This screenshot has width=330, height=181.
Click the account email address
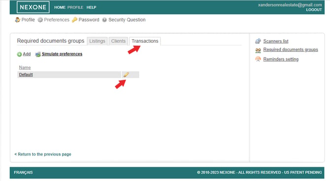[290, 4]
